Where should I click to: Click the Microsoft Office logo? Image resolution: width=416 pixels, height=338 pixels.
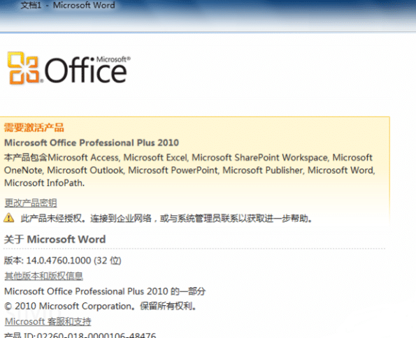(x=69, y=68)
